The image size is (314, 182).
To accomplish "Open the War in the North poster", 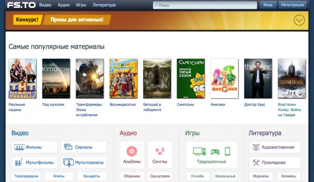I will click(x=292, y=79).
